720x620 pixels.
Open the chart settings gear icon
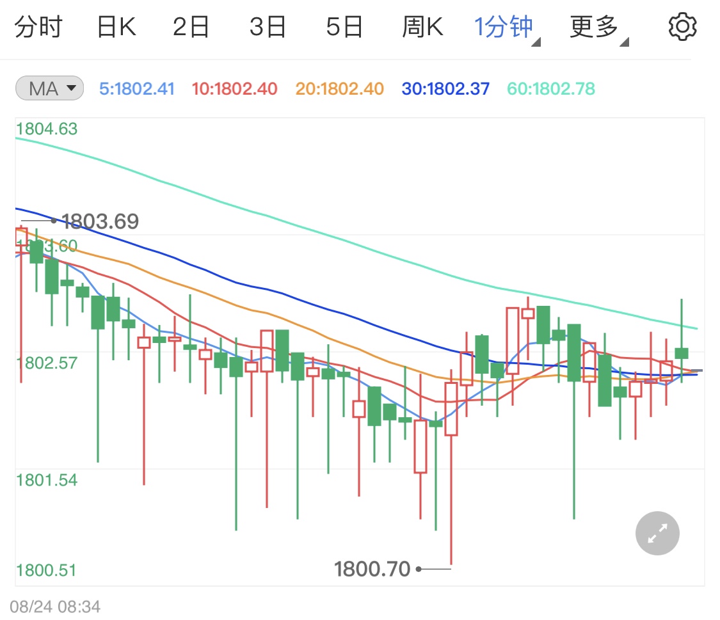click(682, 27)
